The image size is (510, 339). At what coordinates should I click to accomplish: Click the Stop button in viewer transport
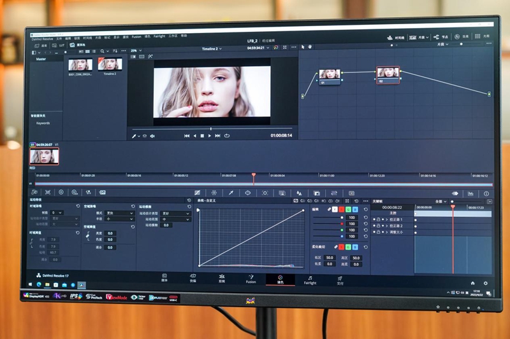202,135
